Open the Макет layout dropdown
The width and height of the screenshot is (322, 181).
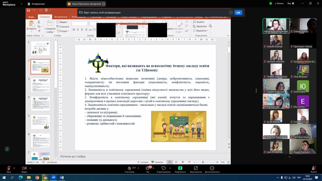(62, 22)
